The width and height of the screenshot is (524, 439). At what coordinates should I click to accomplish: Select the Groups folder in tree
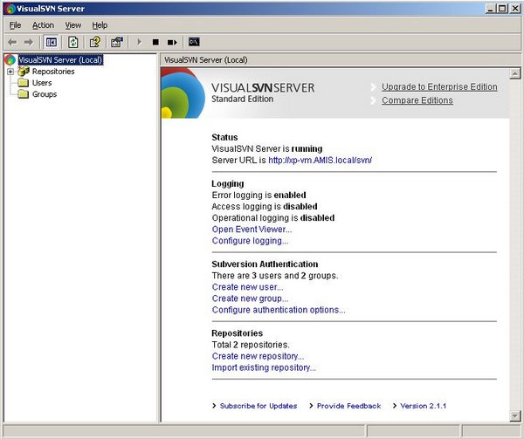44,94
